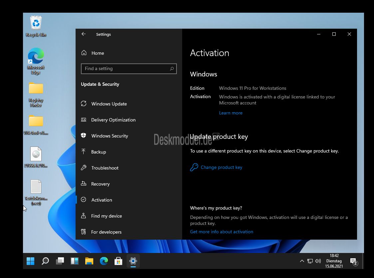Viewport: 374px width, 278px height.
Task: Select the Activation sidebar entry
Action: [x=129, y=200]
